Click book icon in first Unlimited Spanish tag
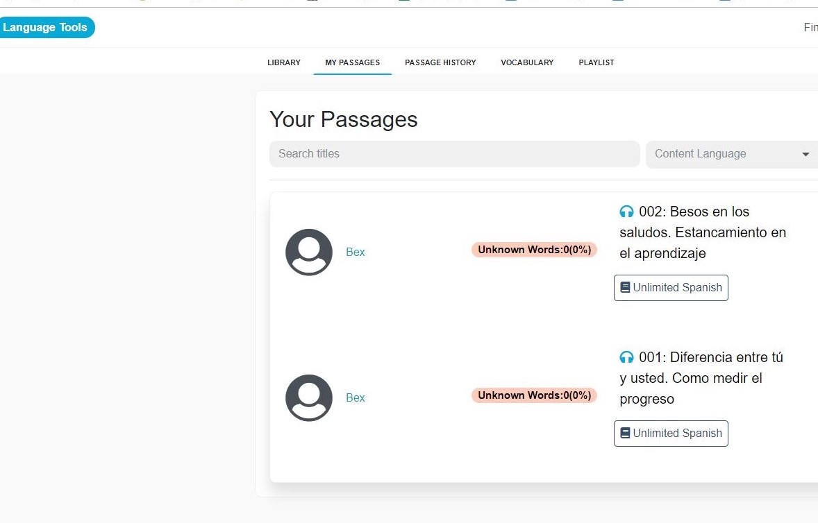The image size is (818, 523). 625,287
